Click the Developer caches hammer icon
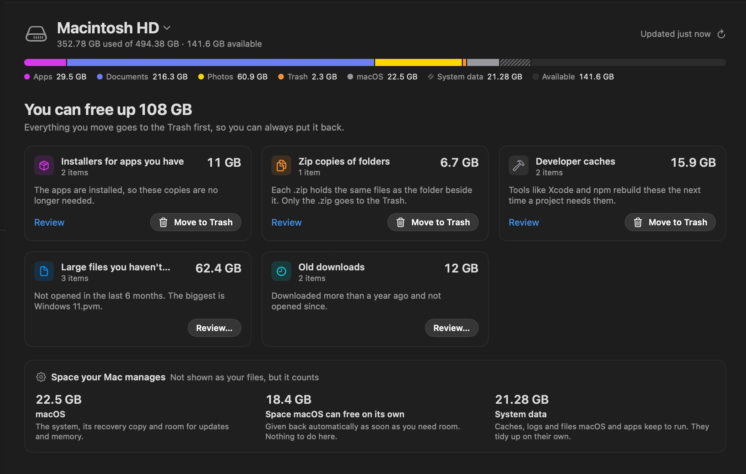 point(519,165)
